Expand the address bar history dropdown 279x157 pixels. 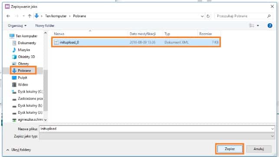(202, 16)
